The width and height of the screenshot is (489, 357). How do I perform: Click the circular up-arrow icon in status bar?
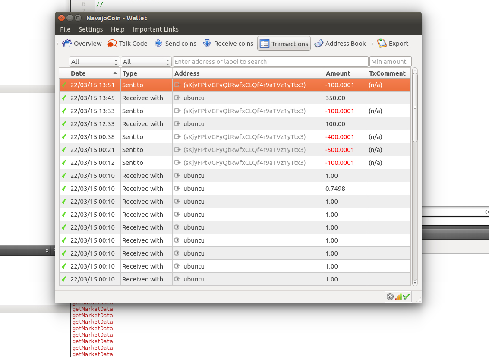point(390,297)
